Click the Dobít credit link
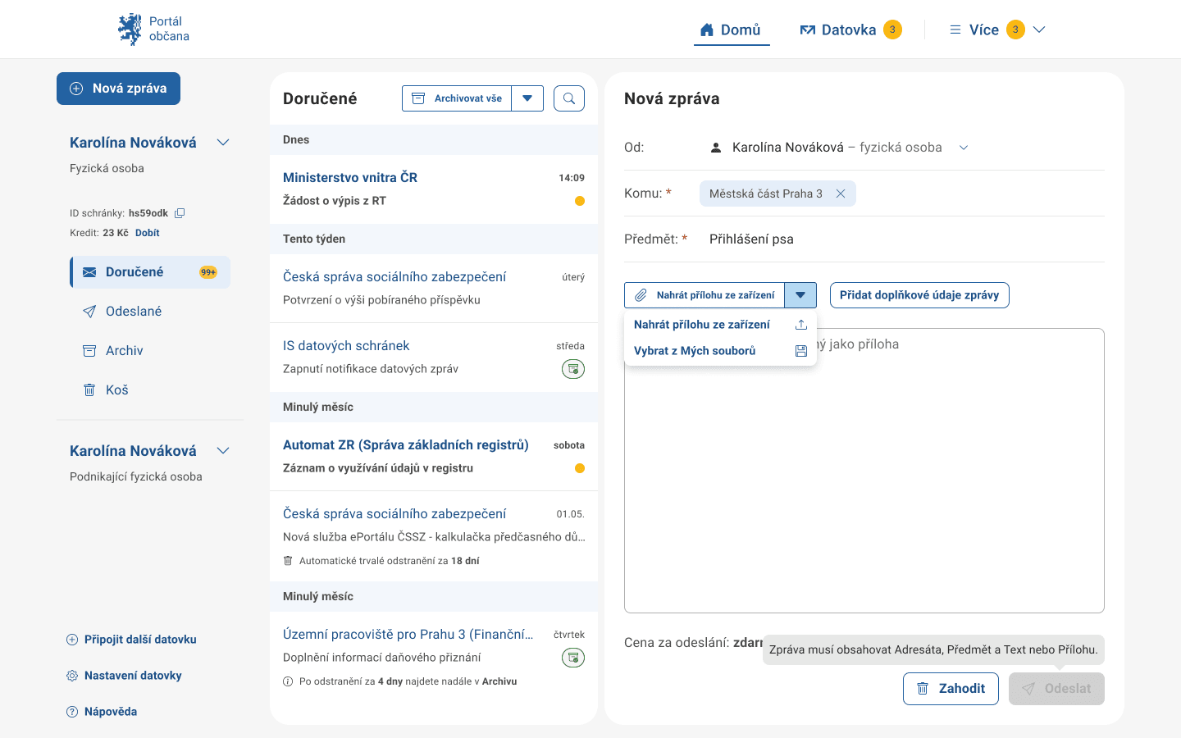The image size is (1181, 738). coord(148,233)
